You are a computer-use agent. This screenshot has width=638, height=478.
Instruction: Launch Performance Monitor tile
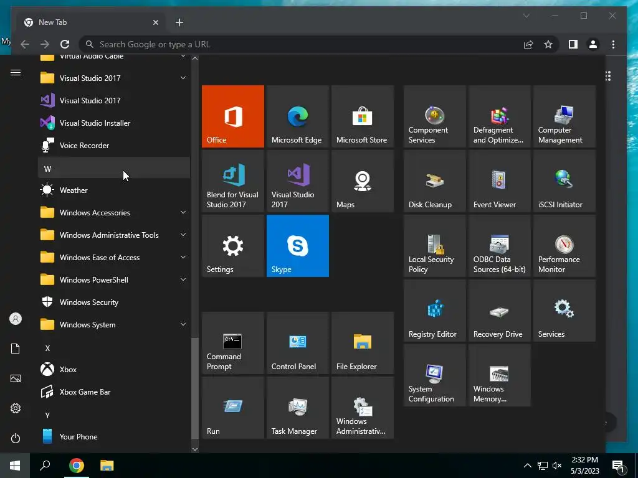point(564,246)
